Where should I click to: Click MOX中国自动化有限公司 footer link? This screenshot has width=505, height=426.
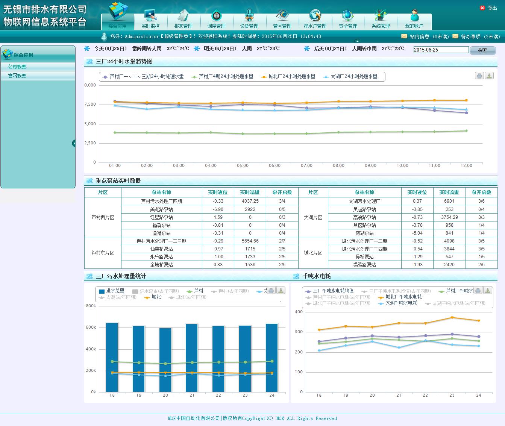point(194,418)
